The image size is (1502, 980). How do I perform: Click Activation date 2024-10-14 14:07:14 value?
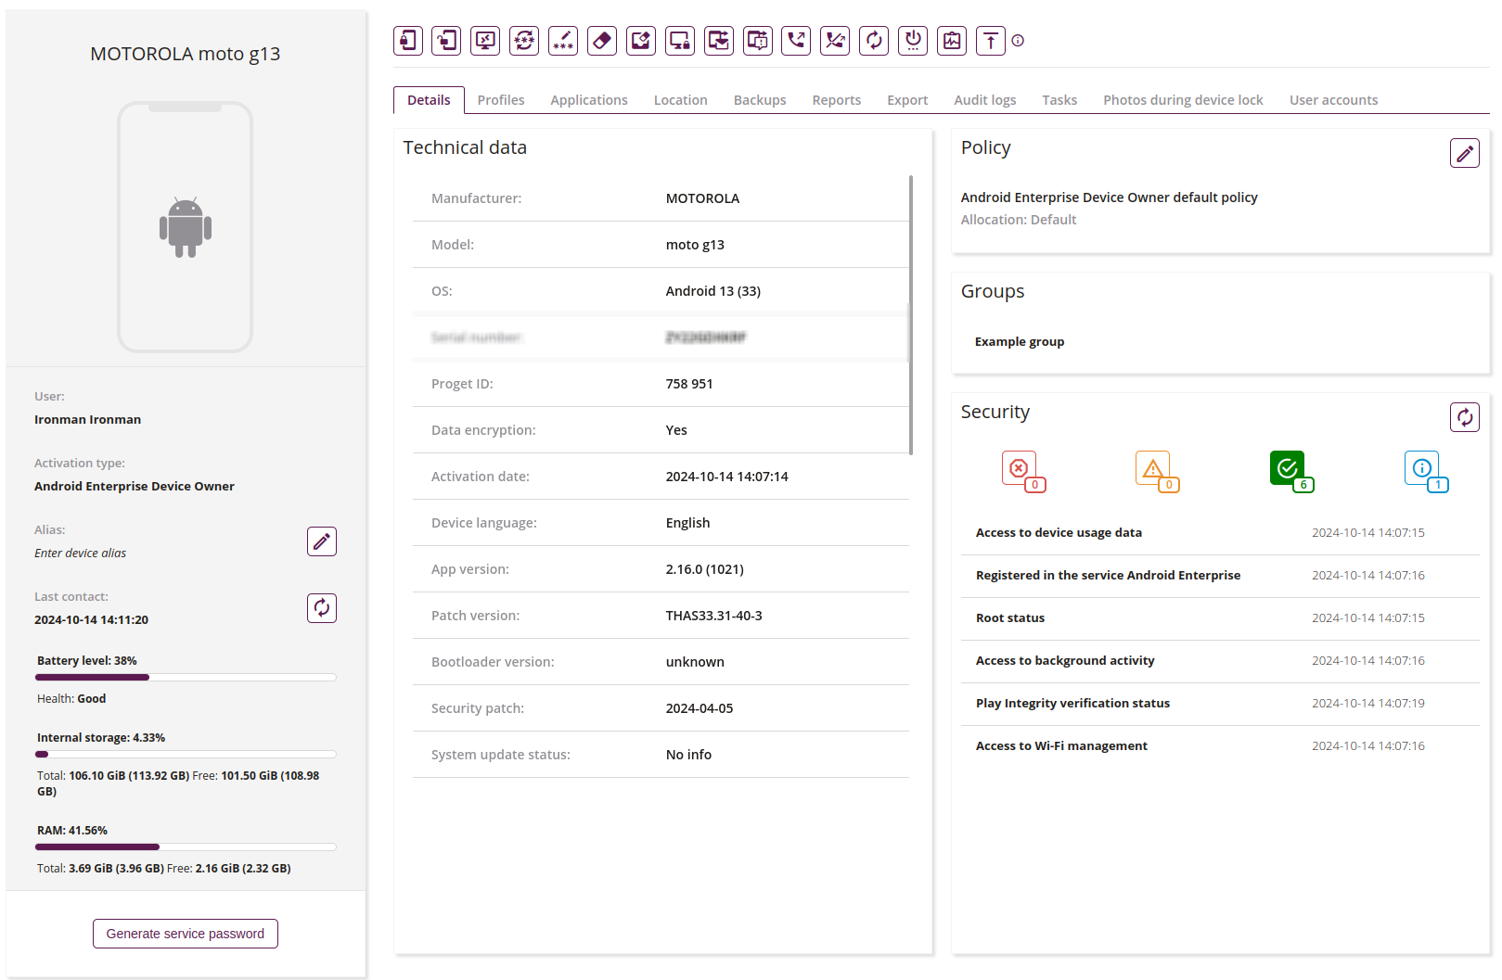click(x=726, y=477)
